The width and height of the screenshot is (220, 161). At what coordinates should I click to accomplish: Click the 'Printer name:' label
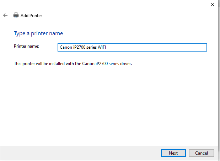click(x=26, y=46)
